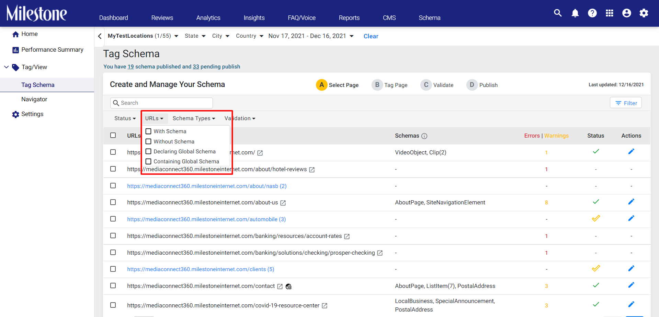Click the Home house icon in sidebar

click(x=15, y=34)
